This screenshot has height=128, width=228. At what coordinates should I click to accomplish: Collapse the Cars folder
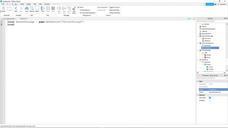point(200,53)
